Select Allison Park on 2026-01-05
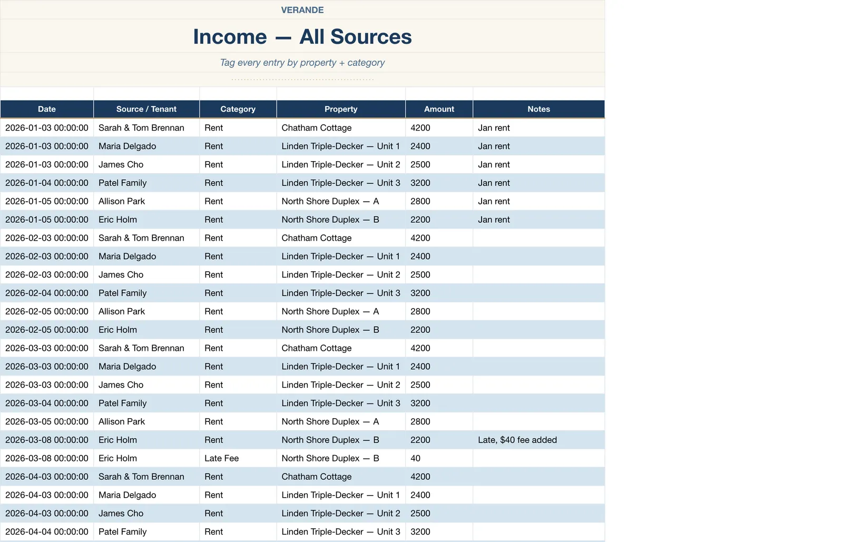The image size is (843, 542). [x=146, y=201]
